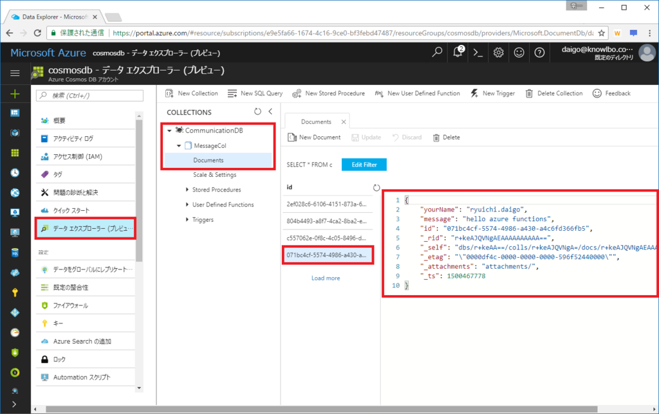The height and width of the screenshot is (414, 659).
Task: Collapse the CommunicationDB database node
Action: tap(169, 130)
